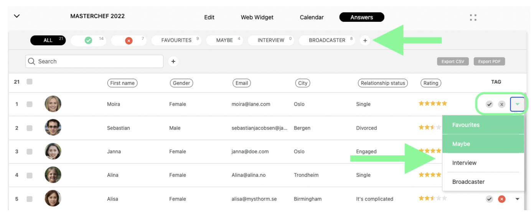Collapse the Masterchef 2022 chevron
This screenshot has height=224, width=531.
click(16, 16)
